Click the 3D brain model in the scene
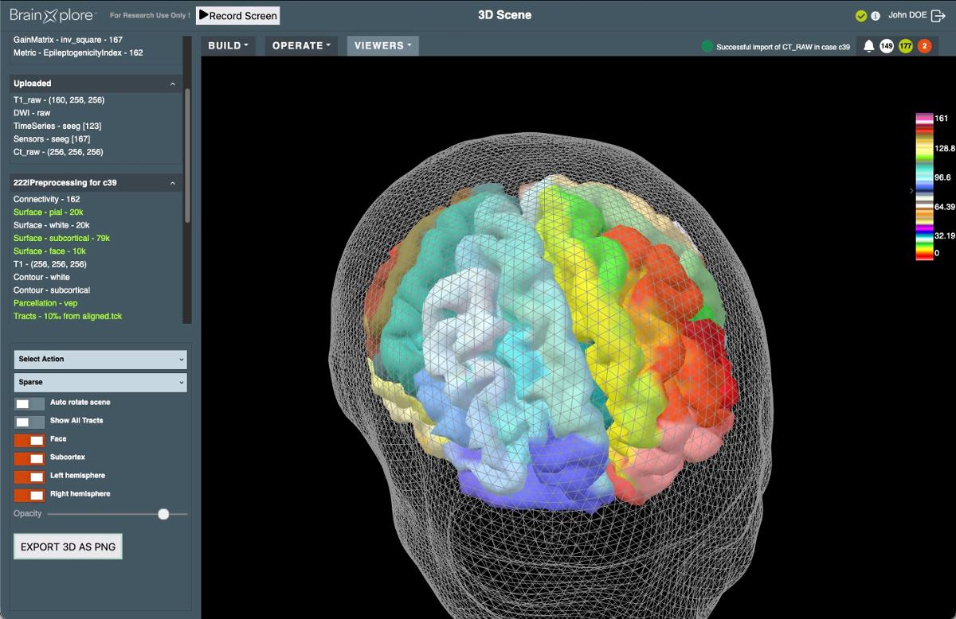 [x=550, y=342]
